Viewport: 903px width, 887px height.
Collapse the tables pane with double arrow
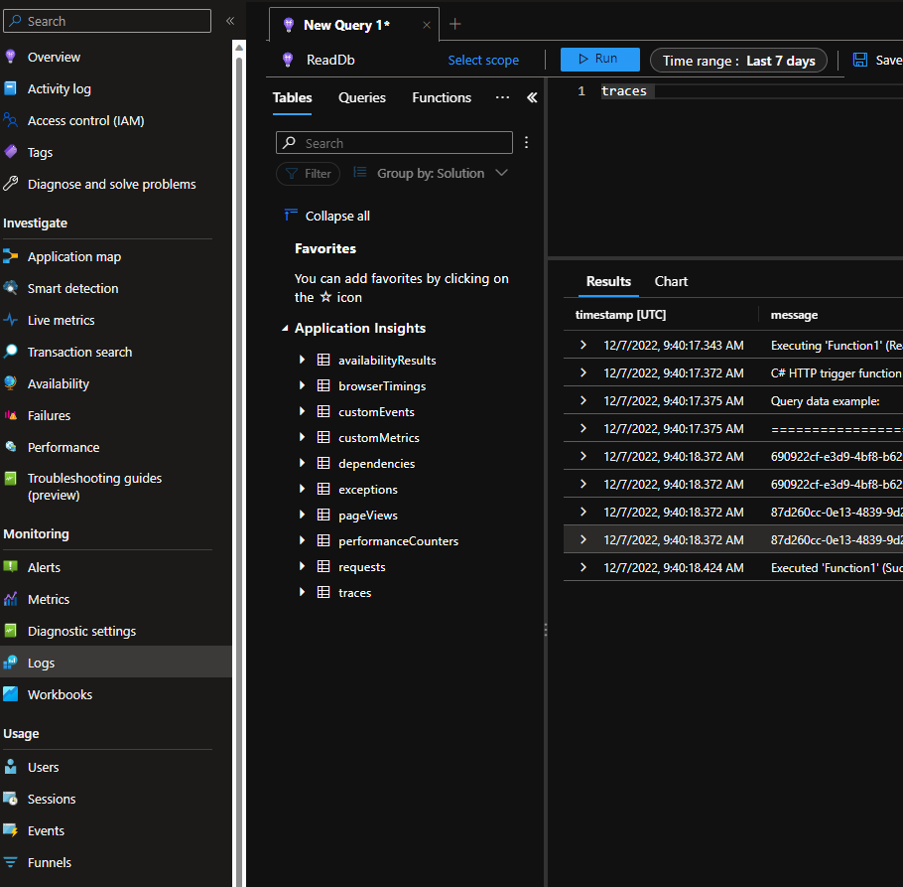532,97
